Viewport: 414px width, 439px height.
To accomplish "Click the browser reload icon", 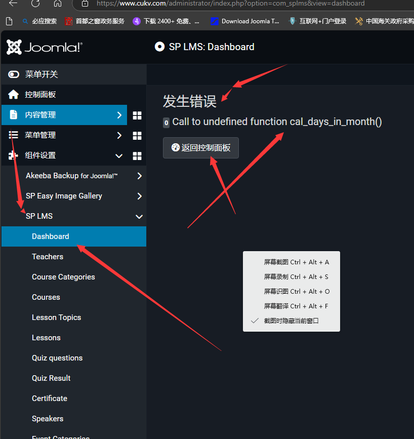I will pyautogui.click(x=35, y=4).
